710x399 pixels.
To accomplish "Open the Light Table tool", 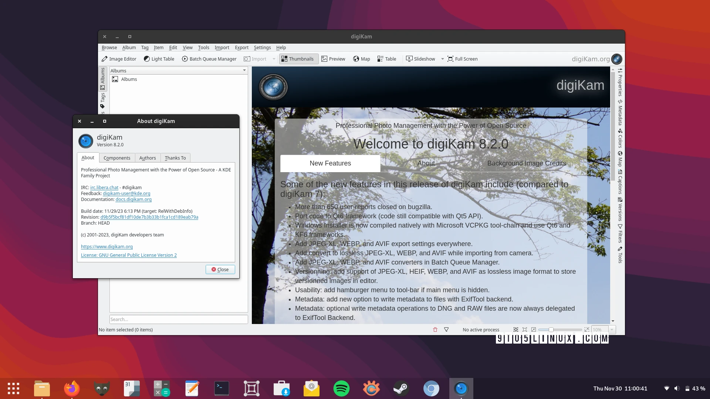I will [159, 59].
